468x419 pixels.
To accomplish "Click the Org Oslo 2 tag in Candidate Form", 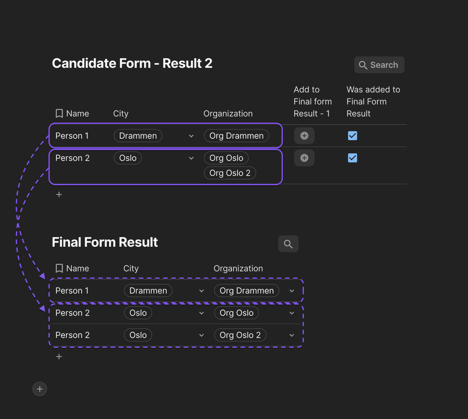I will [230, 173].
